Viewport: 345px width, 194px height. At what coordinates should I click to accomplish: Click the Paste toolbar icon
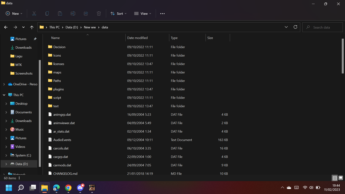click(60, 13)
